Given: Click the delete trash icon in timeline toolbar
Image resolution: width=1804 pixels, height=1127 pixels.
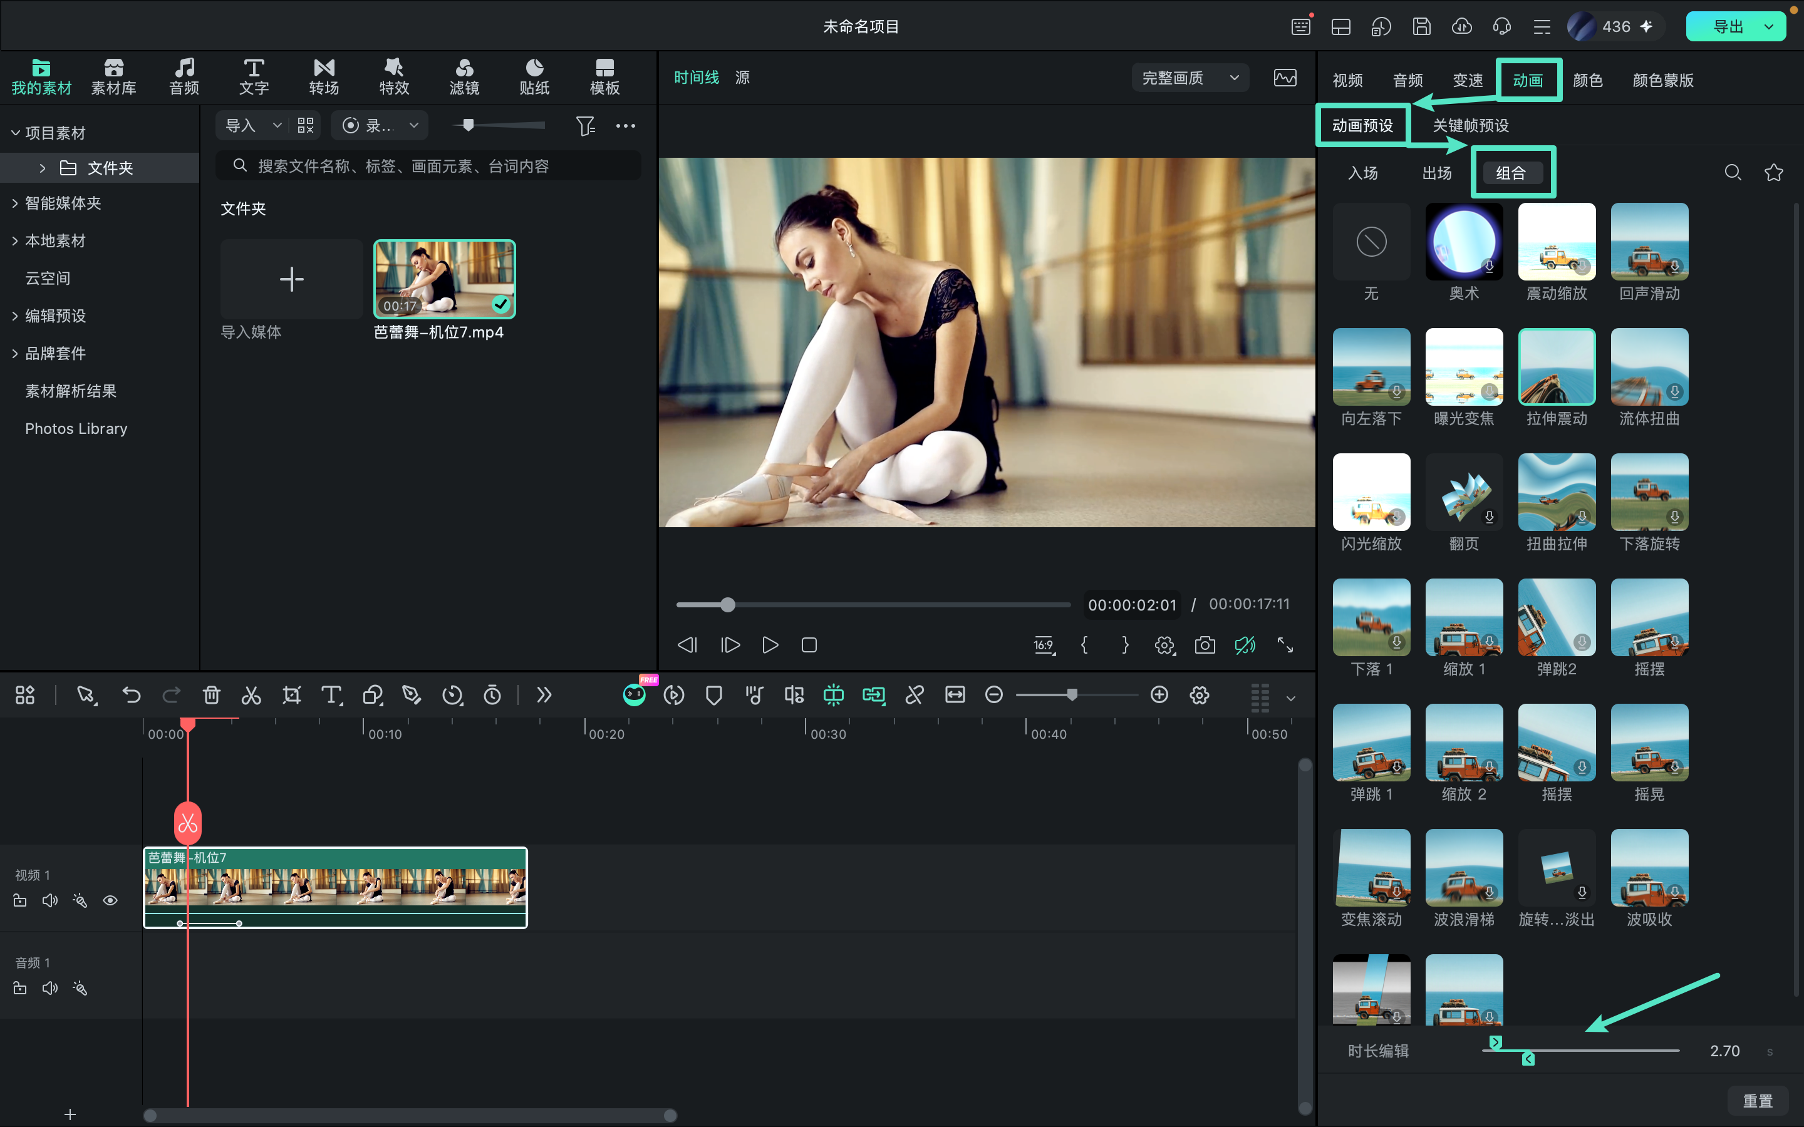Looking at the screenshot, I should [x=212, y=696].
